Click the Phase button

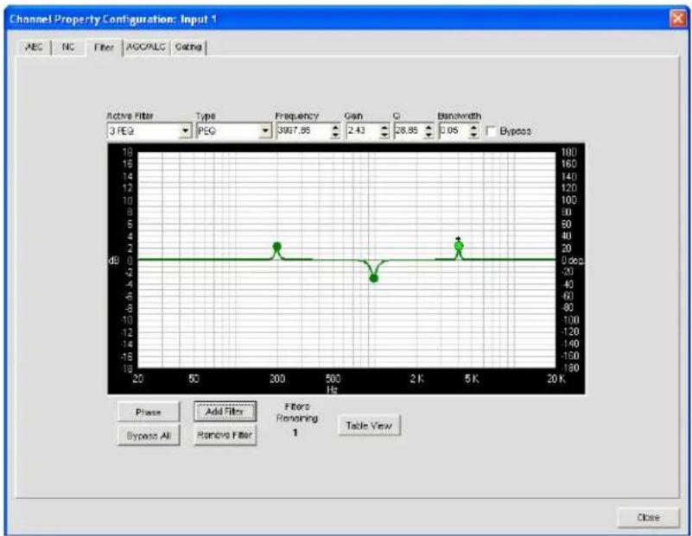click(x=149, y=412)
